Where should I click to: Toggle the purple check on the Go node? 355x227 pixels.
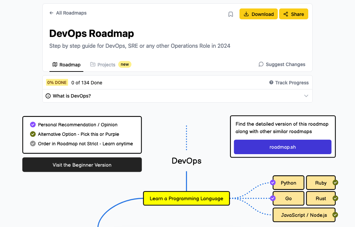[273, 198]
